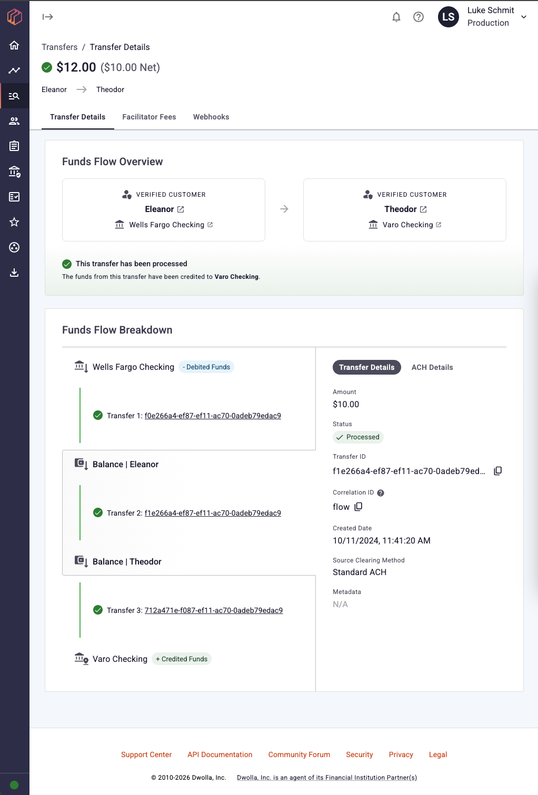
Task: Open Varo Checking external link icon
Action: tap(439, 225)
